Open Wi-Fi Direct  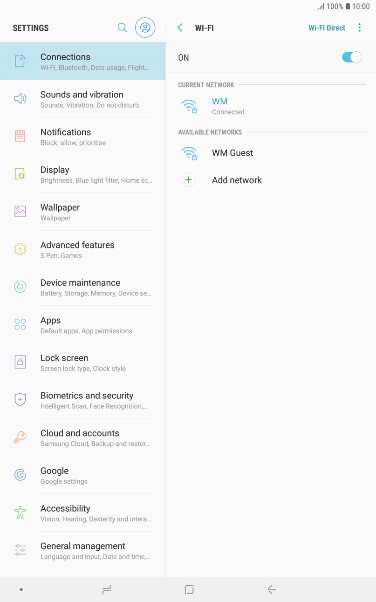pos(327,27)
